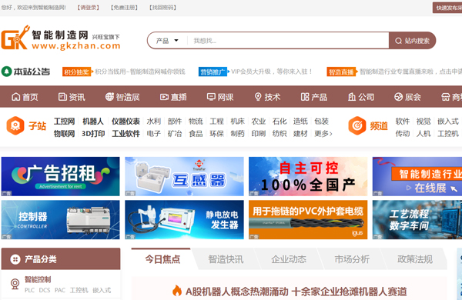Click the GK 智能制造网 site logo
462x300 pixels.
coord(61,38)
